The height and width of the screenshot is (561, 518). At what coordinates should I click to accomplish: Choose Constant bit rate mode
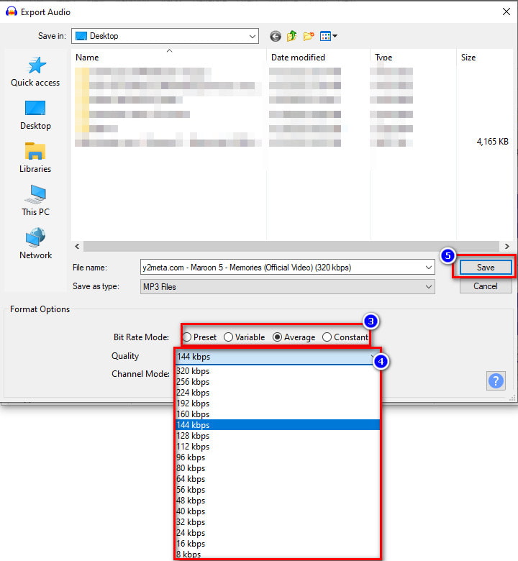[327, 337]
